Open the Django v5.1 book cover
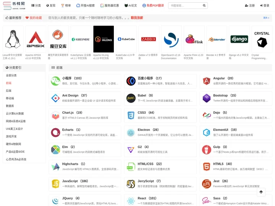 pyautogui.click(x=239, y=39)
